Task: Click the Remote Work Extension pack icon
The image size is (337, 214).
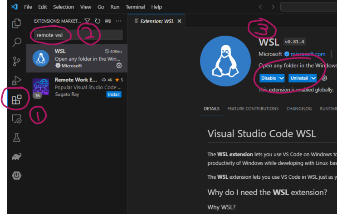Action: click(x=41, y=87)
